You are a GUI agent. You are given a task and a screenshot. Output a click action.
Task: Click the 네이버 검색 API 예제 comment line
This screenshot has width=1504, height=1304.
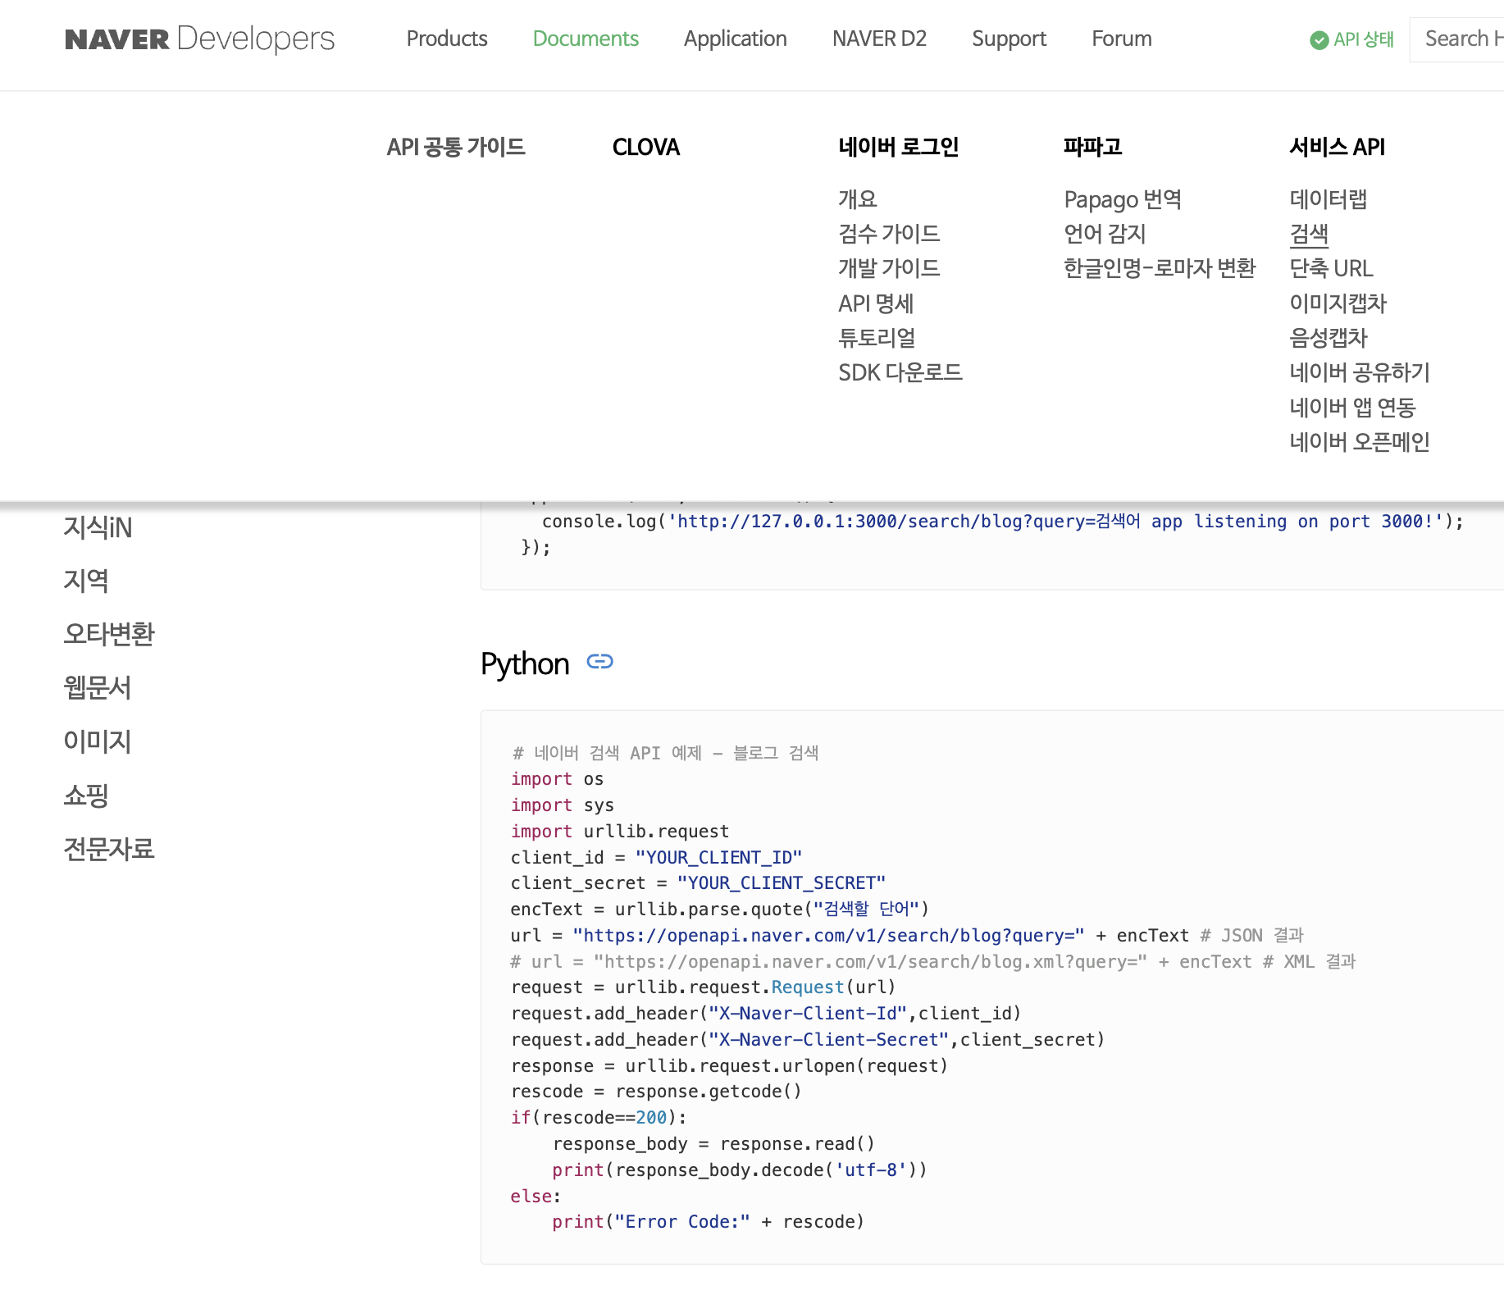click(x=665, y=753)
